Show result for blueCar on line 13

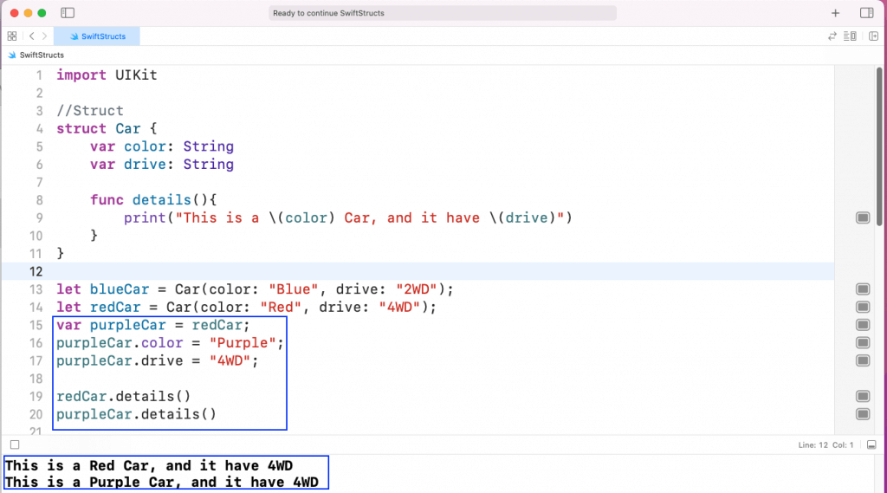click(x=863, y=289)
